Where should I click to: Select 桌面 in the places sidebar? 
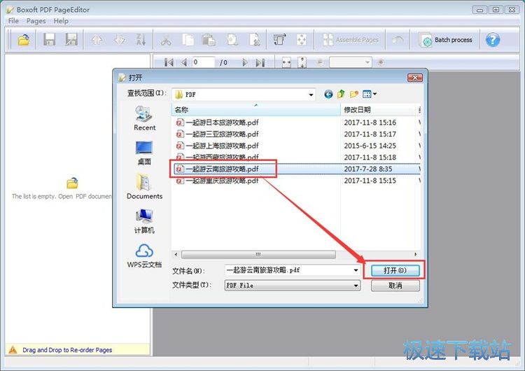coord(144,153)
